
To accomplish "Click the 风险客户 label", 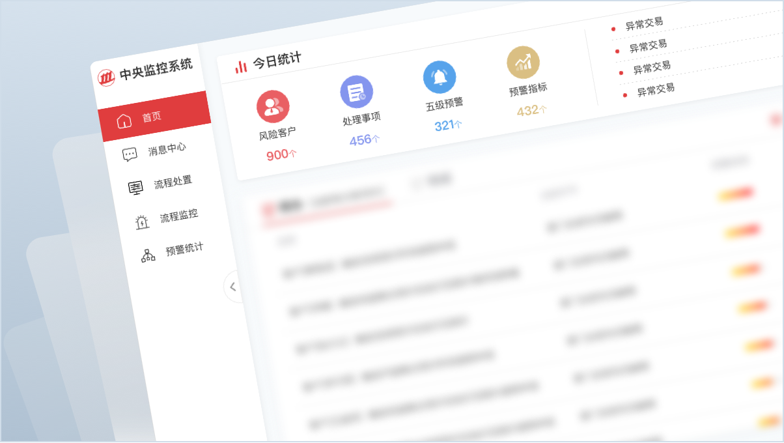I will [277, 134].
